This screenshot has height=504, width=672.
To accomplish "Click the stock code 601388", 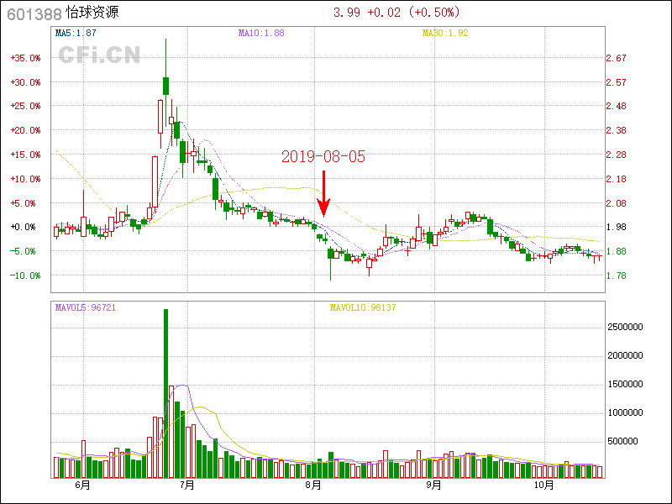I will click(34, 13).
